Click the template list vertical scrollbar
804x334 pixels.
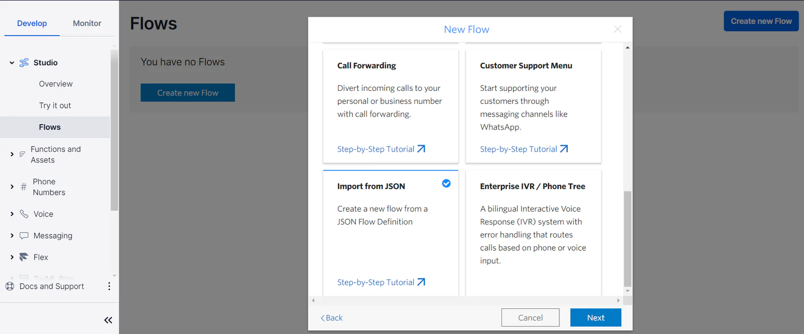click(627, 238)
